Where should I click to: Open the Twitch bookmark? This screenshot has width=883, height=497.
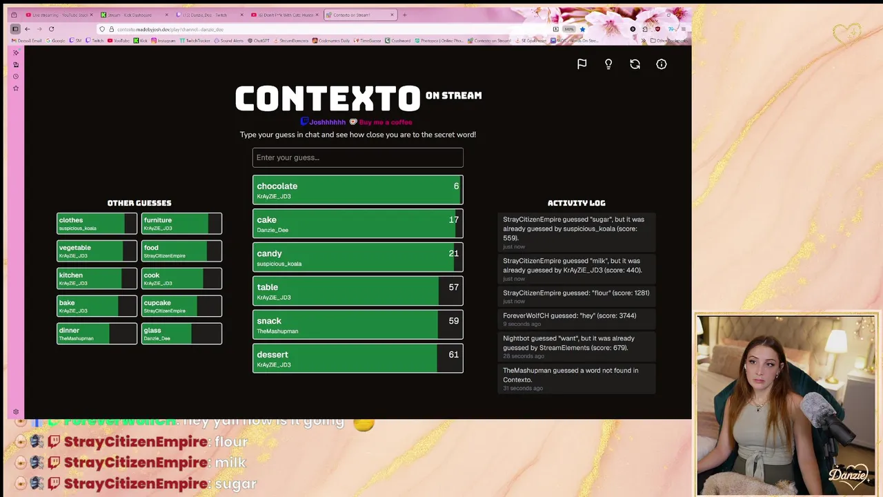(95, 41)
